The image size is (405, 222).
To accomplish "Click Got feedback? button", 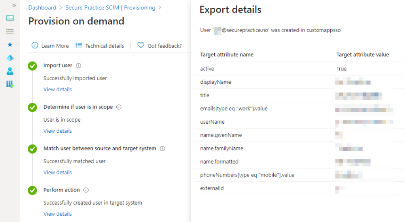I will tap(160, 46).
